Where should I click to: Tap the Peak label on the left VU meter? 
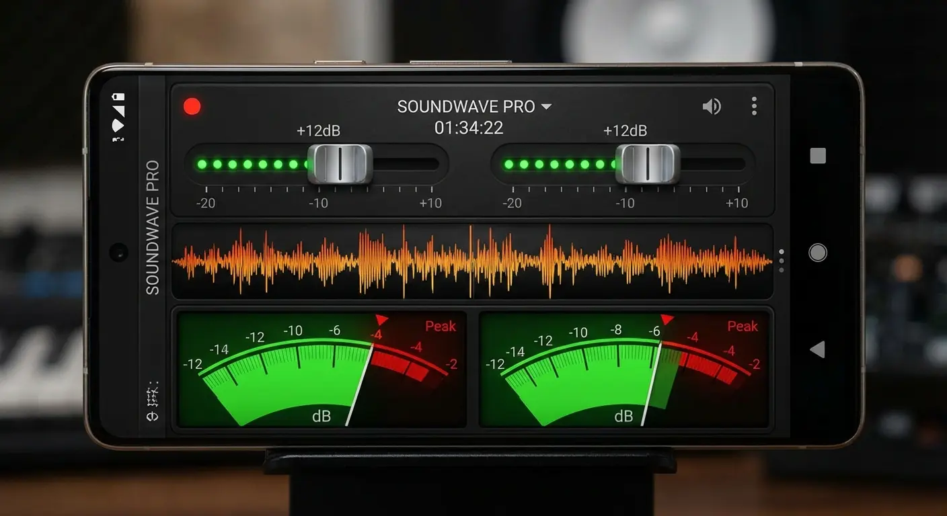click(x=439, y=327)
